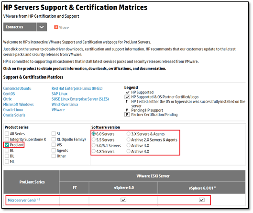Click the Partner Certification Pending boxed P icon

(127, 115)
